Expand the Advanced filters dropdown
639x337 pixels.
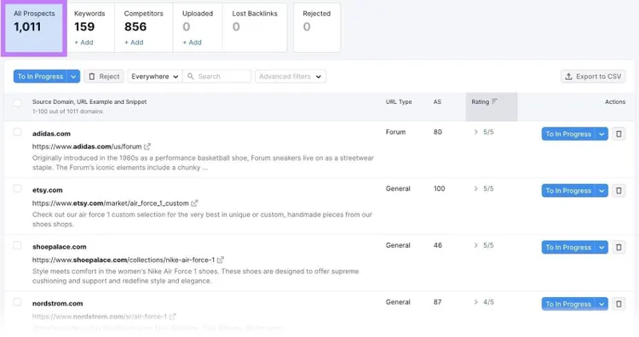coord(291,77)
